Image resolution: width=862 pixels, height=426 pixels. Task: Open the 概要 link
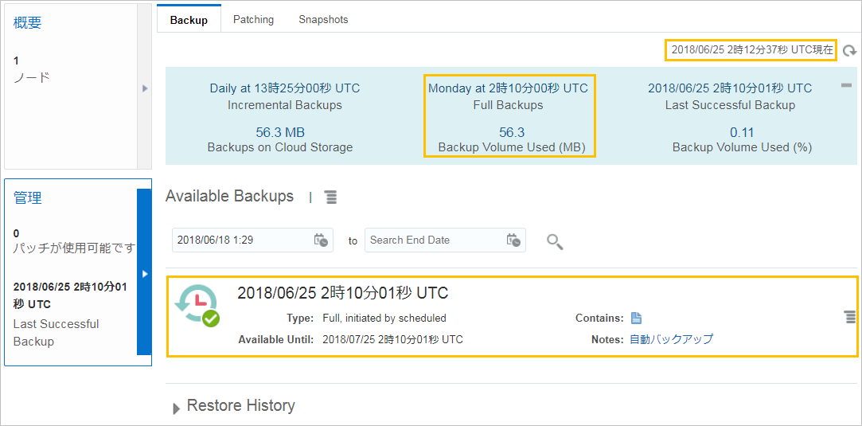pos(28,23)
